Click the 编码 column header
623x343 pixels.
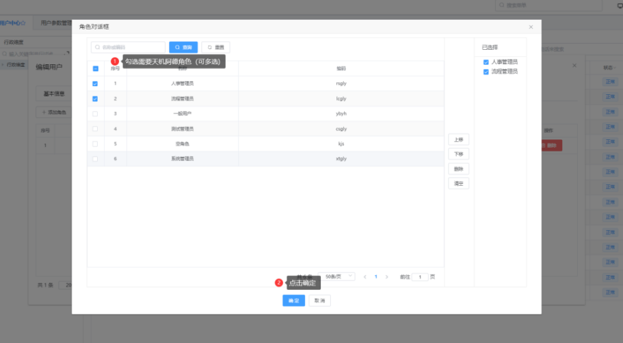click(341, 68)
